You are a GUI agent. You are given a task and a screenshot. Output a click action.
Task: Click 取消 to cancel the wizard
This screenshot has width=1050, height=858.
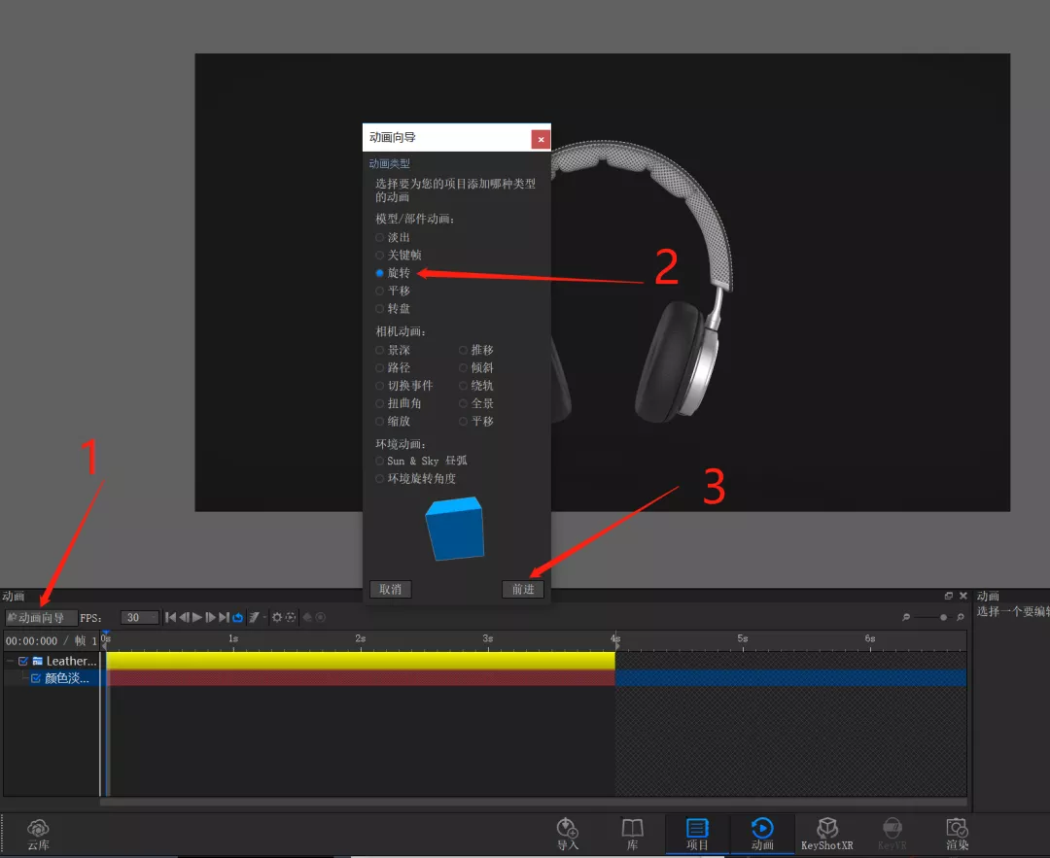pyautogui.click(x=391, y=589)
